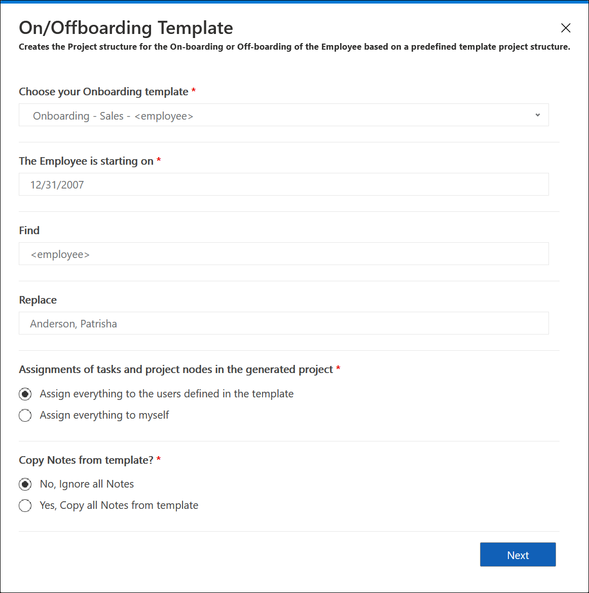Click the 'Find' field label

click(x=29, y=230)
